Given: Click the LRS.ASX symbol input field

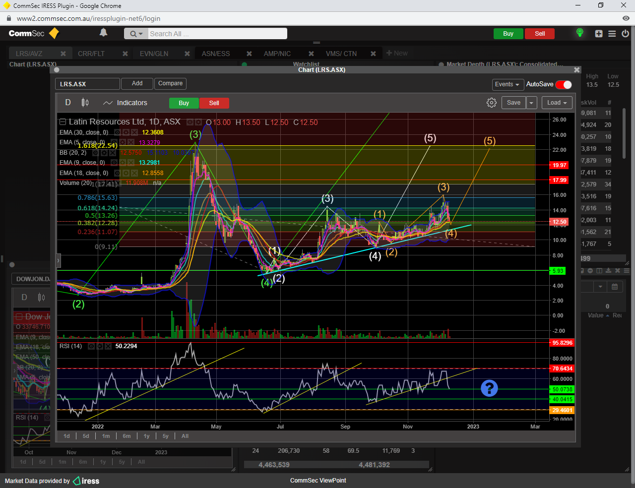Looking at the screenshot, I should 87,84.
